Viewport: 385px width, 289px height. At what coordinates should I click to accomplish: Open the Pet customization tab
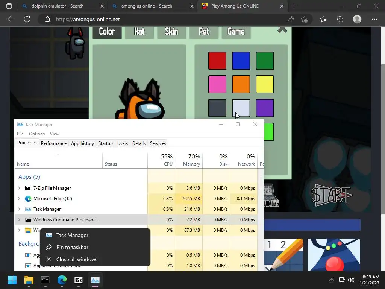tap(204, 32)
